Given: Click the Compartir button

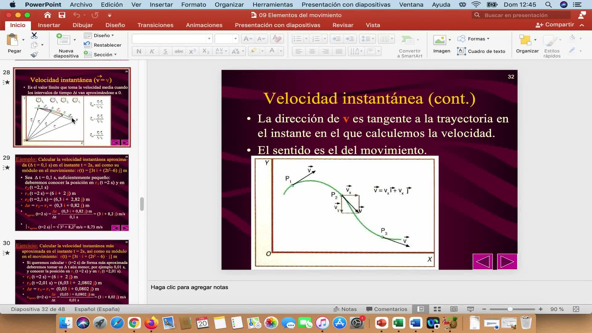Looking at the screenshot, I should [555, 25].
